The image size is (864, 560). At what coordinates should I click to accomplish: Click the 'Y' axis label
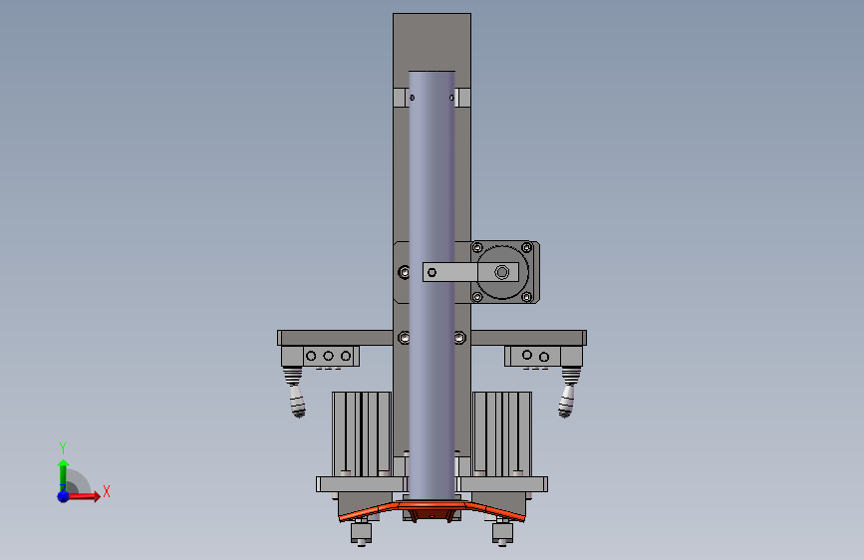63,447
